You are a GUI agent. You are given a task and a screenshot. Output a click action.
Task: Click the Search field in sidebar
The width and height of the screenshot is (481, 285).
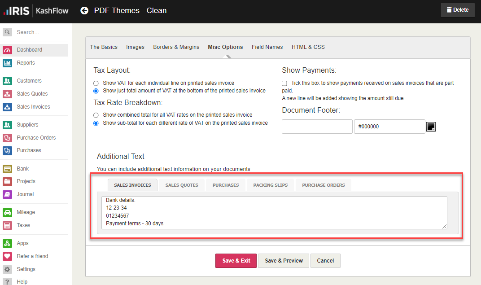[x=40, y=32]
